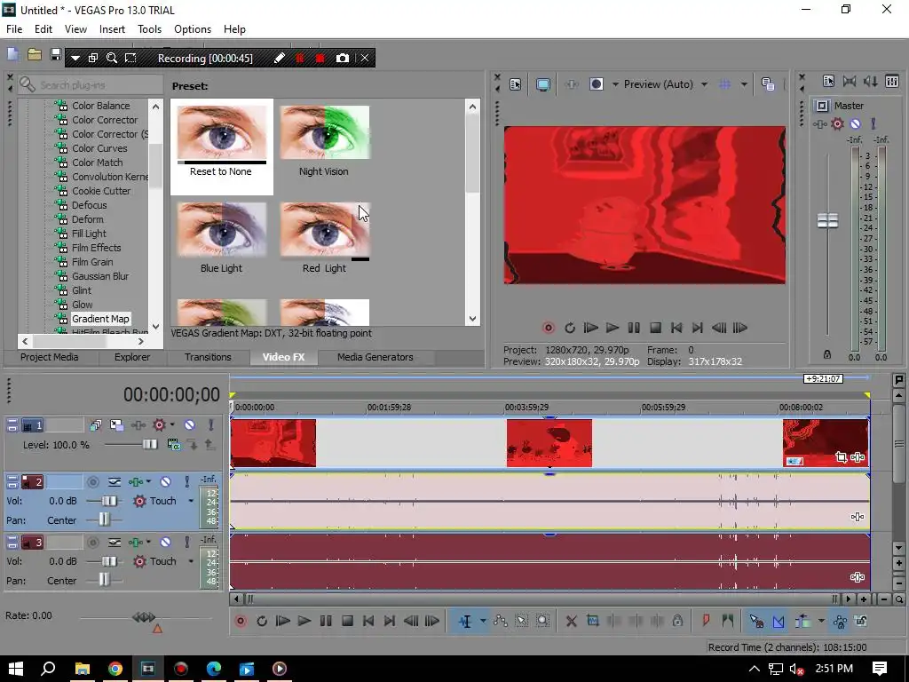Open the File menu
909x682 pixels.
pyautogui.click(x=14, y=29)
